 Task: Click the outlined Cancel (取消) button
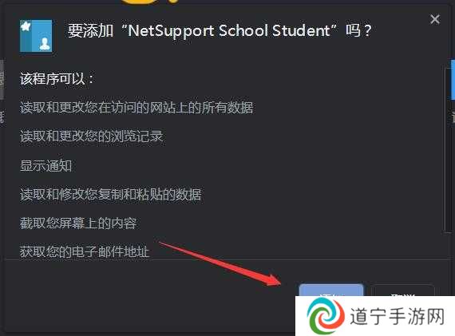point(403,291)
